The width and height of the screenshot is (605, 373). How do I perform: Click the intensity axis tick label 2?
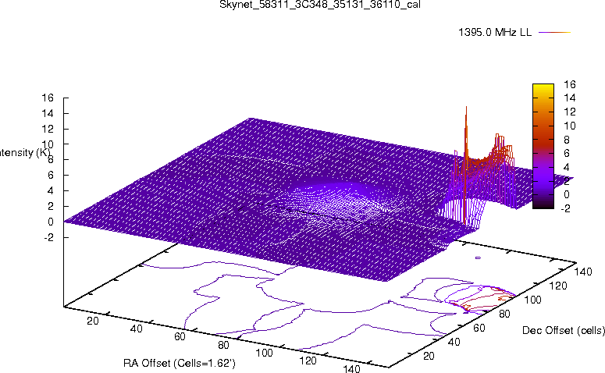(51, 206)
